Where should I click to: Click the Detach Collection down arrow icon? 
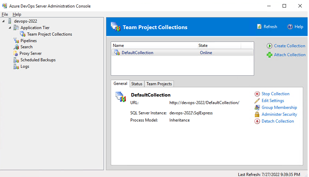coord(257,121)
